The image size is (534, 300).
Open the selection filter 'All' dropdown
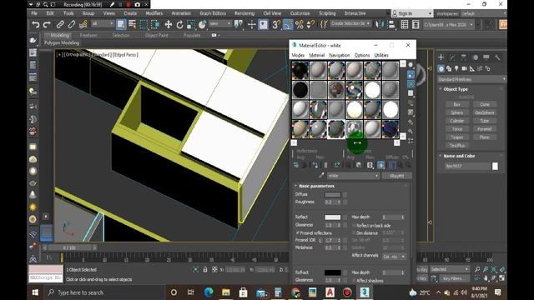click(x=102, y=24)
